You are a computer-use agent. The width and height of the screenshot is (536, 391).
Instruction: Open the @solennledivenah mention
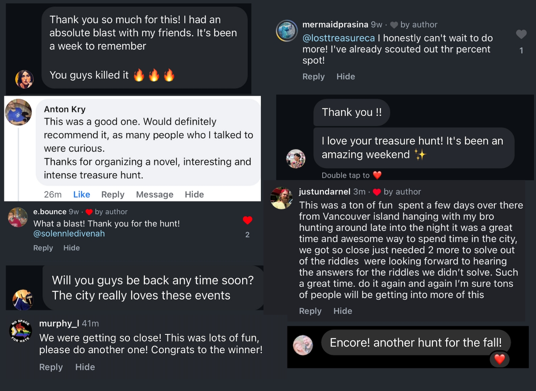69,234
